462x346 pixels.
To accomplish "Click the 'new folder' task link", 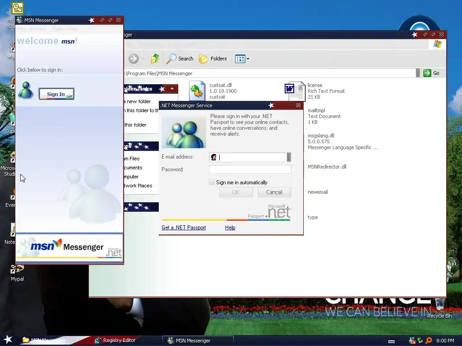I will click(137, 101).
